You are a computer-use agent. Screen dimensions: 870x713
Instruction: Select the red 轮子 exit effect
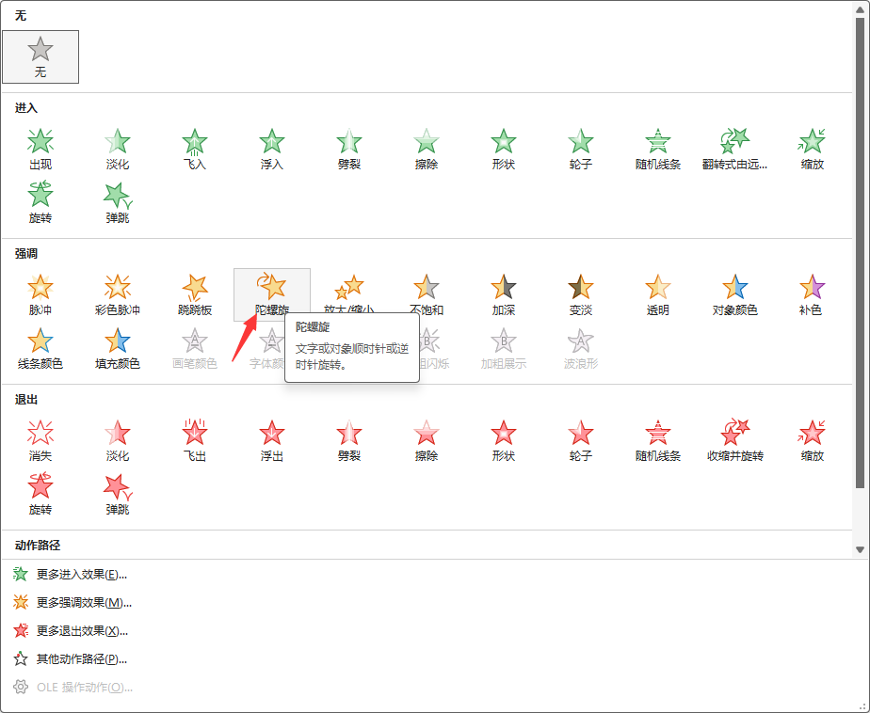coord(580,441)
